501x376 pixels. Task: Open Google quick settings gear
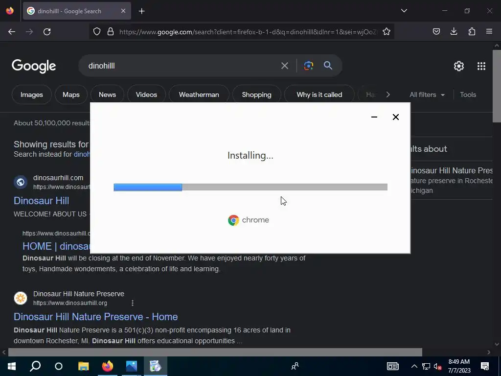click(459, 66)
